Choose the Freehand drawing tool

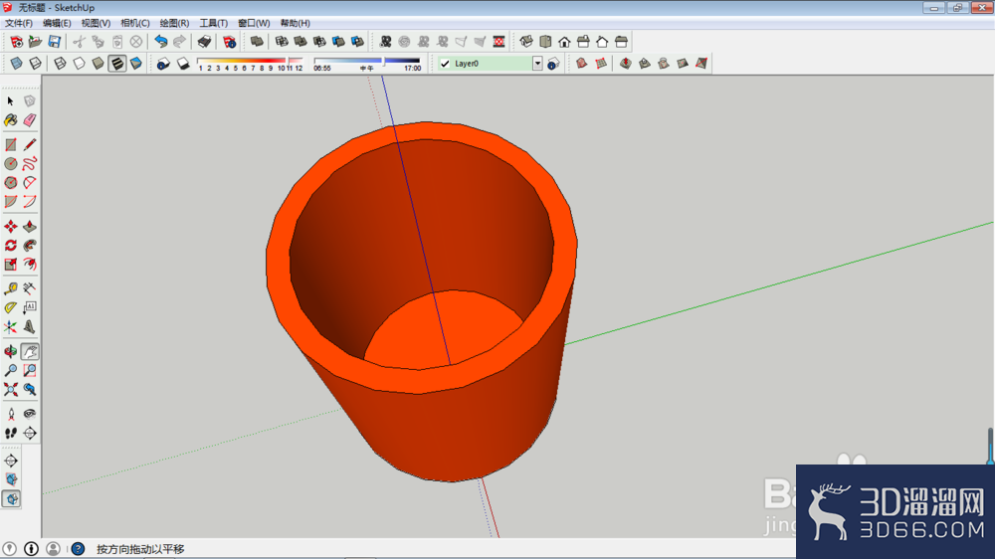30,164
